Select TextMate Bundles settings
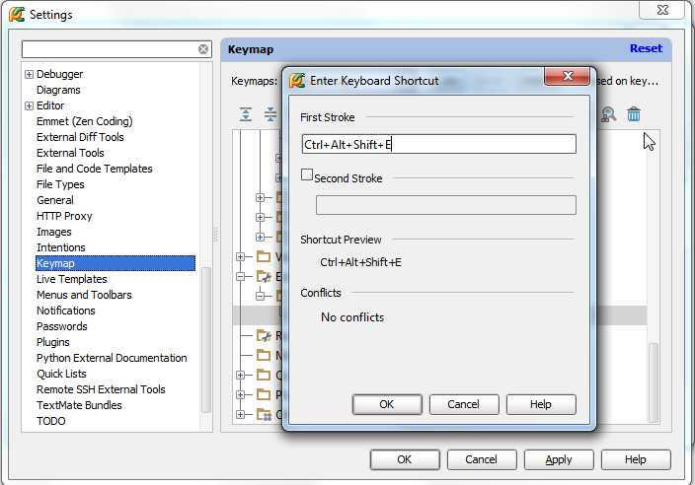The height and width of the screenshot is (485, 695). (79, 405)
